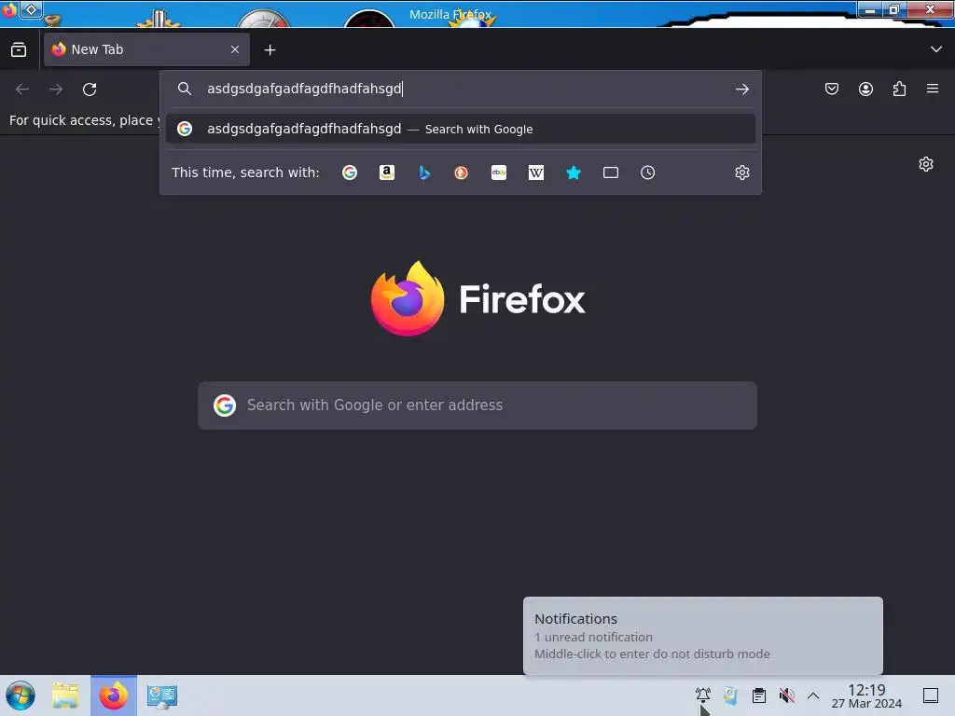Screen dimensions: 955x716
Task: Click address bar text asdgsdgafgadfagdfhadfahsgd
Action: pos(304,89)
